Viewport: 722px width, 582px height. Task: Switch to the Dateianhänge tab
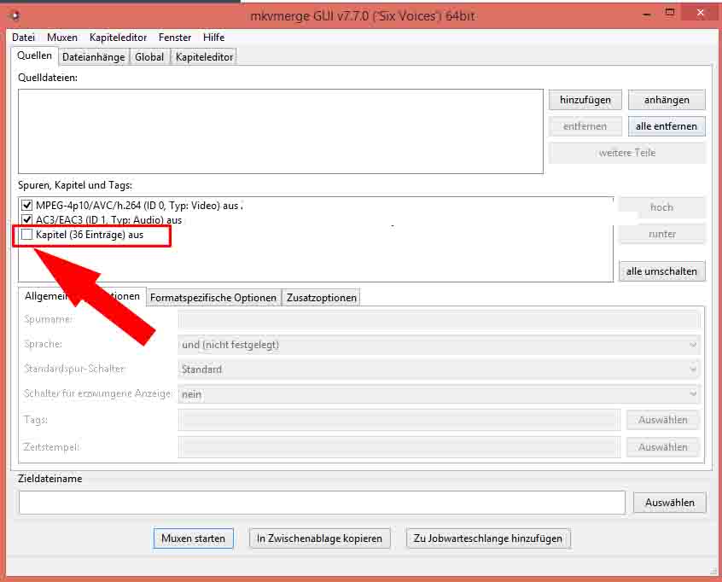click(94, 57)
